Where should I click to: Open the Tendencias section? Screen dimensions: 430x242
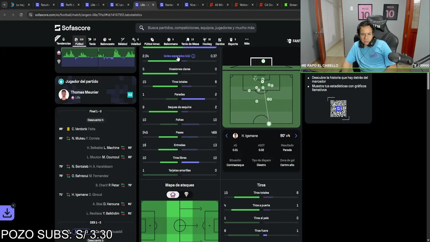pos(63,41)
